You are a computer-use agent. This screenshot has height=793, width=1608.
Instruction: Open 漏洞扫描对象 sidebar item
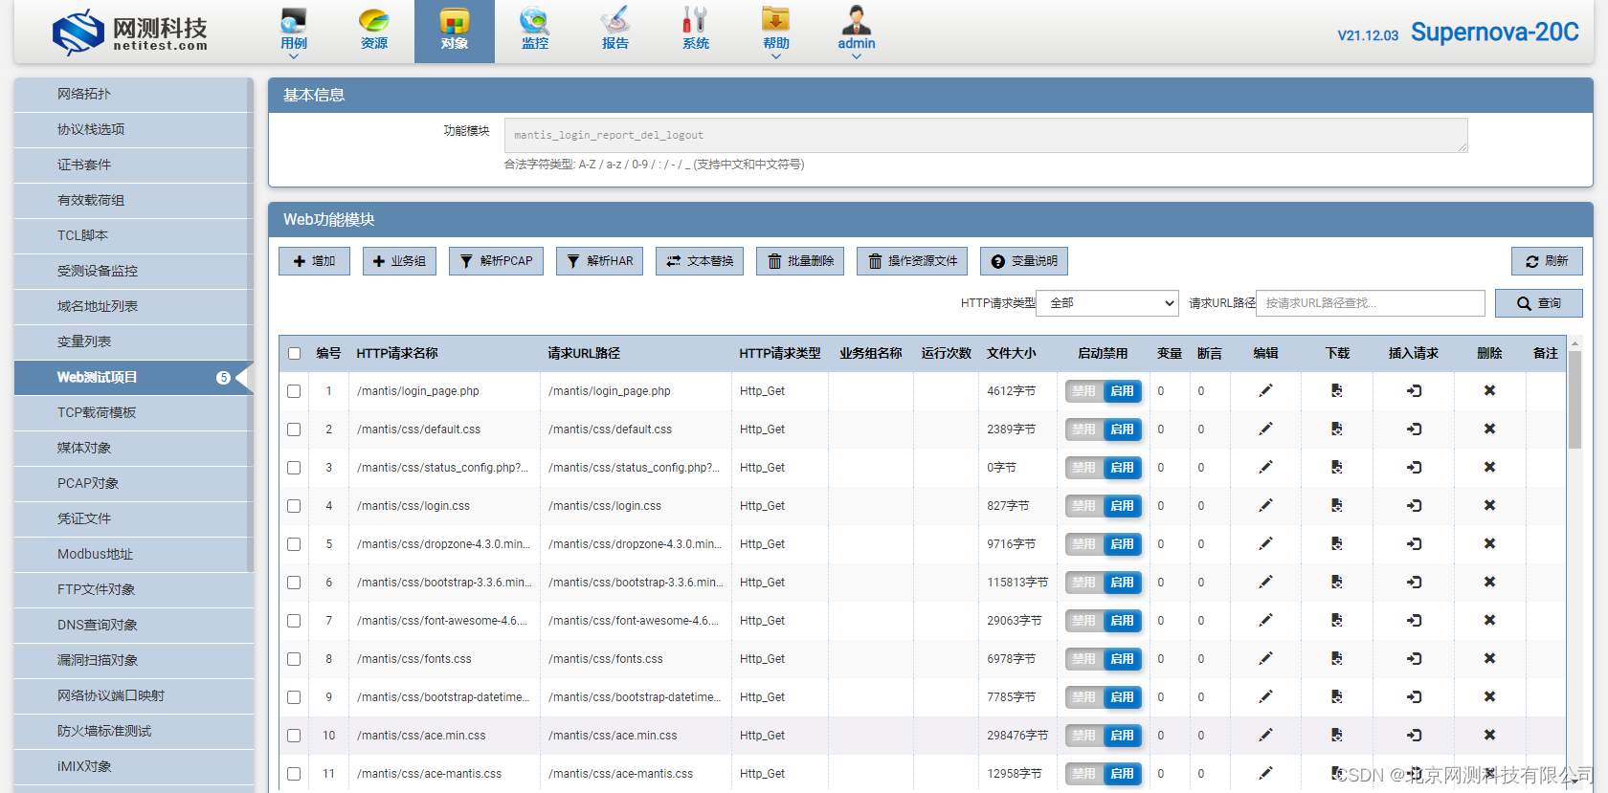[x=134, y=660]
